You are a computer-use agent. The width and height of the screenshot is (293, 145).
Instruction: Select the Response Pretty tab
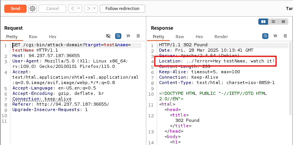click(159, 37)
